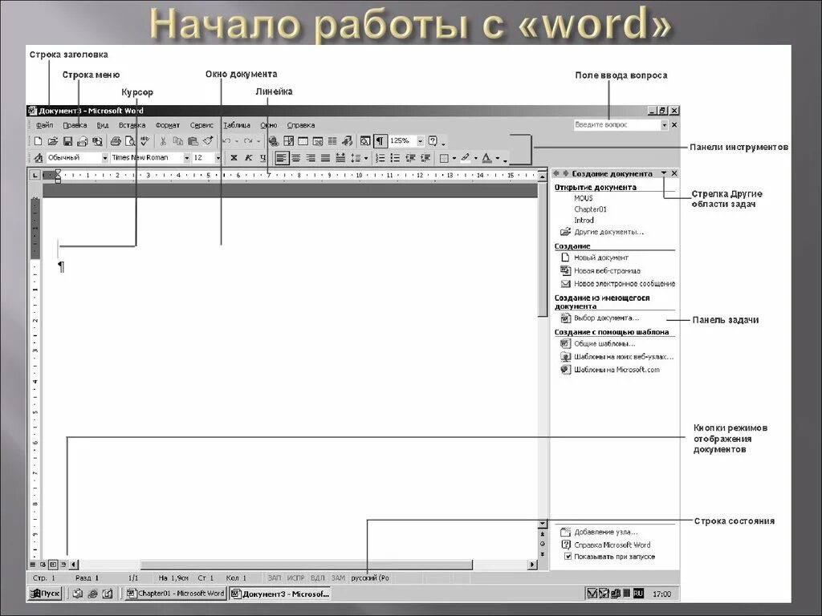Open the Вставка menu

coord(132,125)
